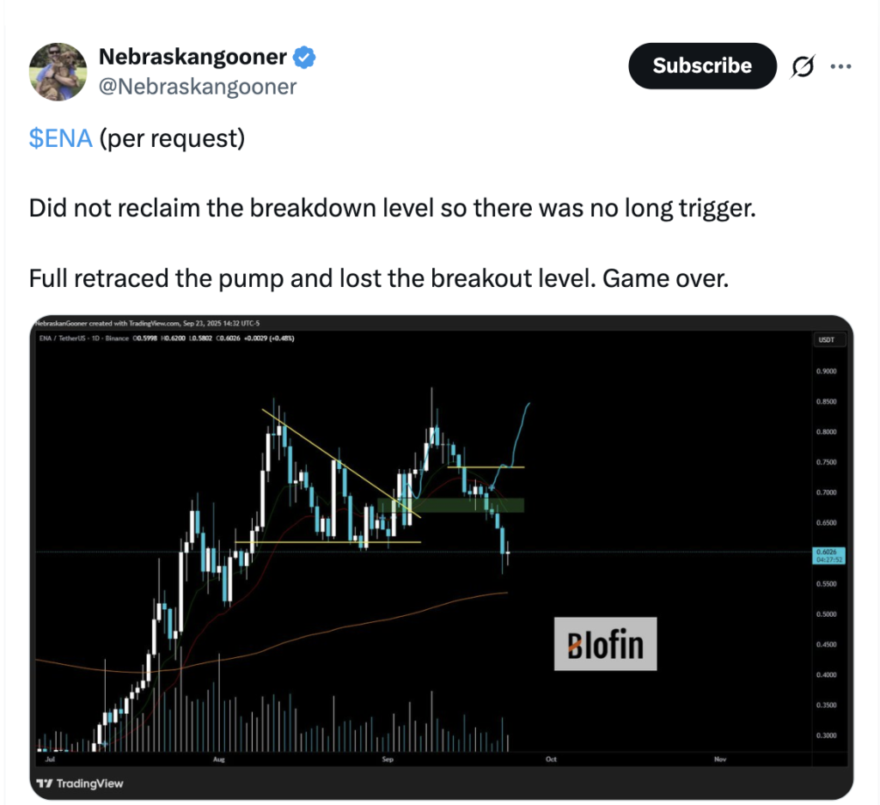Viewport: 880px width, 805px height.
Task: Click the Subscribe button
Action: tap(701, 66)
